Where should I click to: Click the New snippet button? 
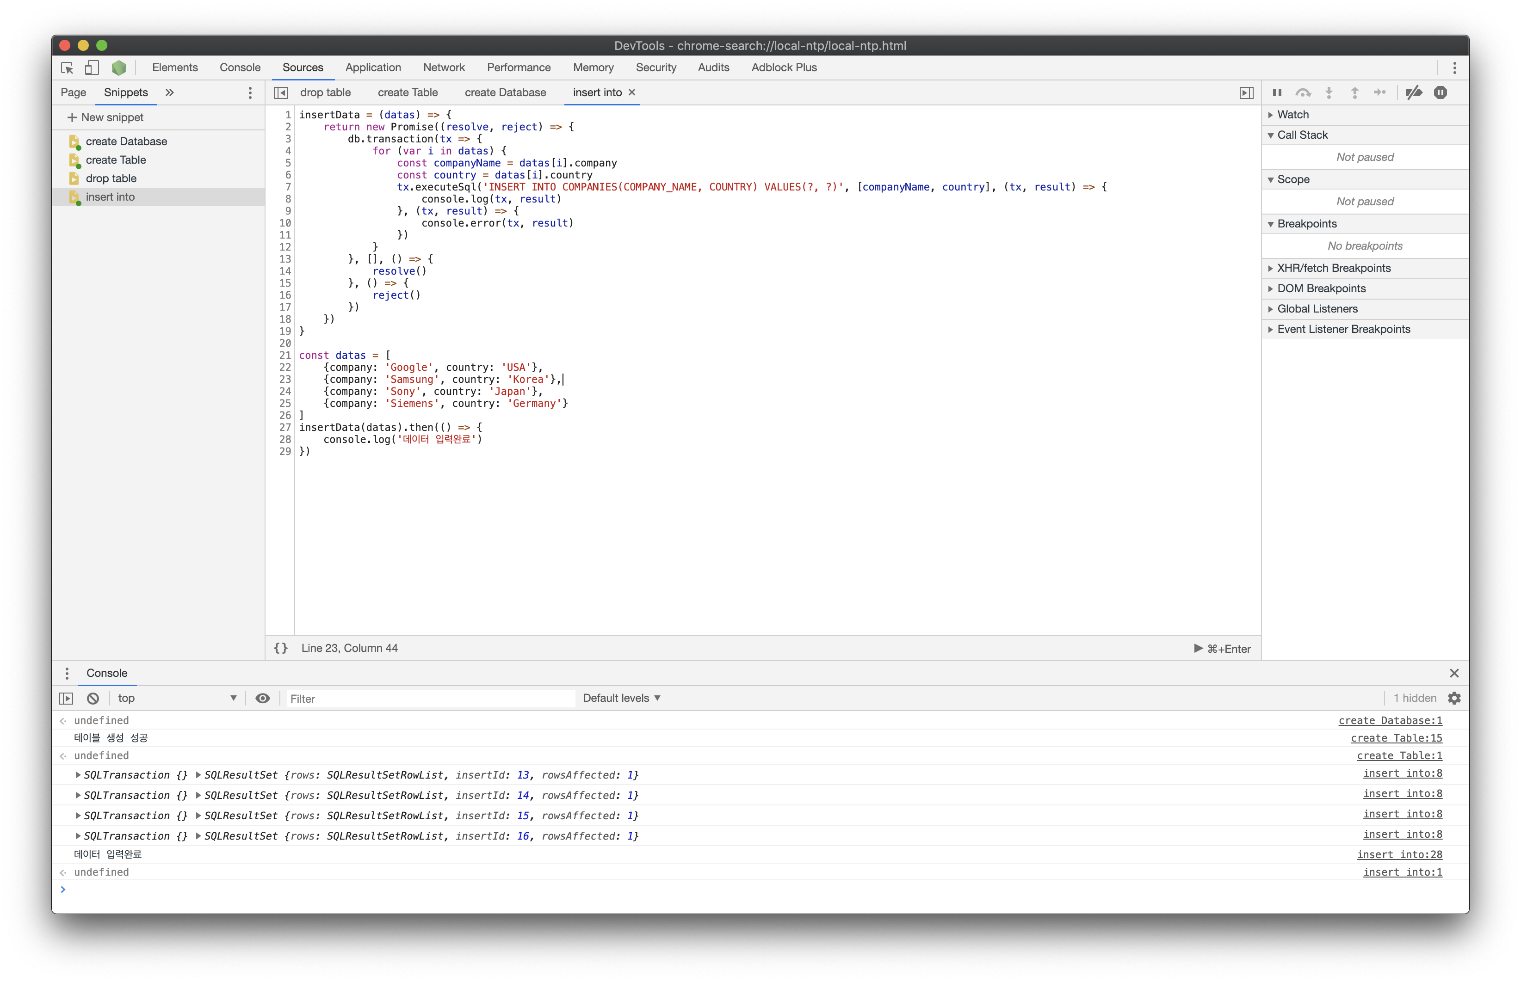pos(105,117)
